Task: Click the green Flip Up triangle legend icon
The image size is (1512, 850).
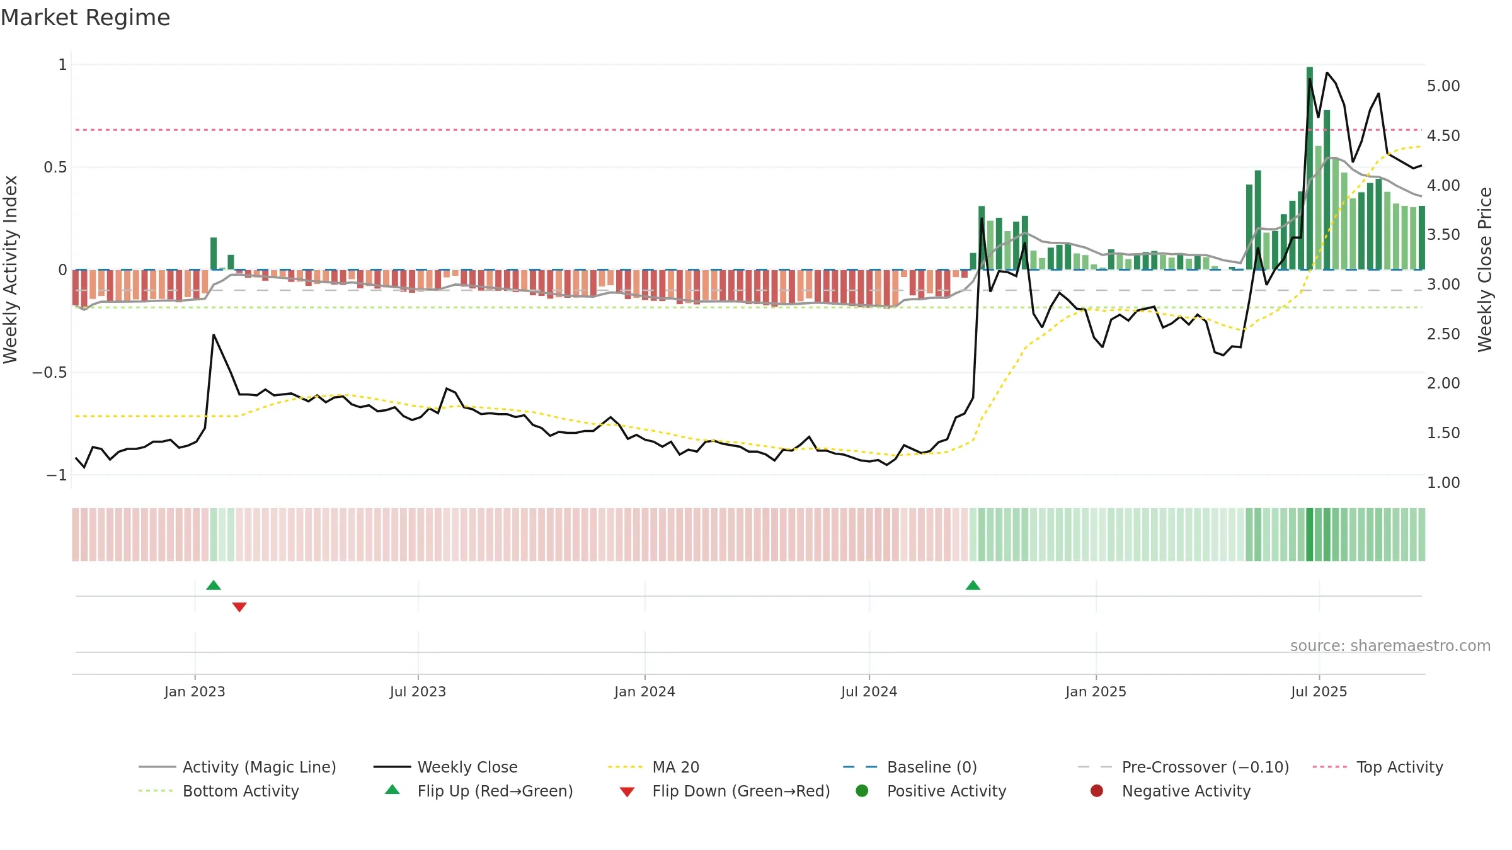Action: [392, 790]
